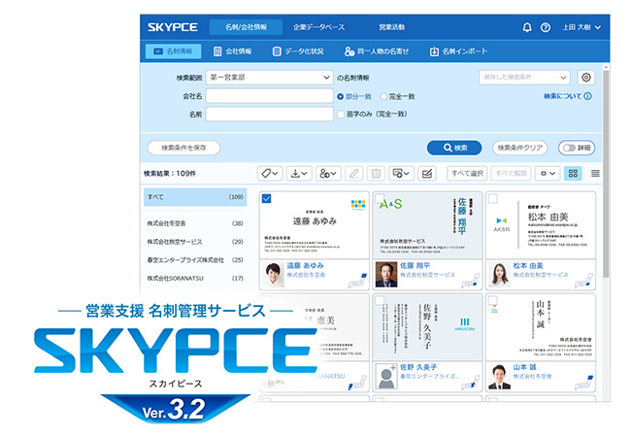Open the 遠藤 あゆみ name link
The height and width of the screenshot is (437, 631).
coord(305,265)
